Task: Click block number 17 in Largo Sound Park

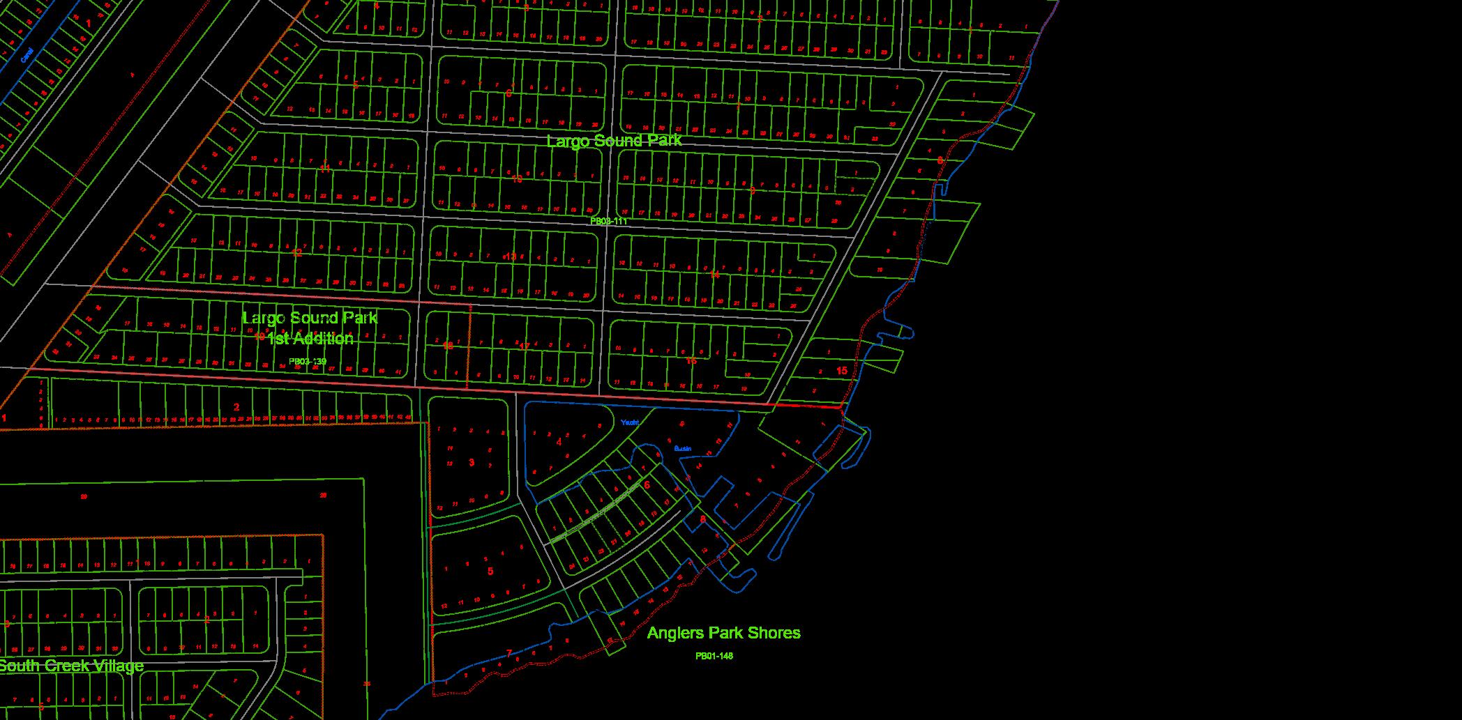Action: point(523,346)
